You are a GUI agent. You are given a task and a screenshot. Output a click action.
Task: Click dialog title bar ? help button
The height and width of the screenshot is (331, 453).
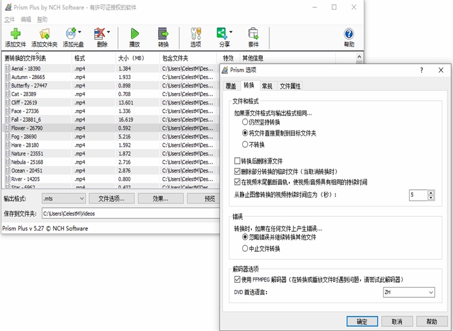[x=422, y=70]
